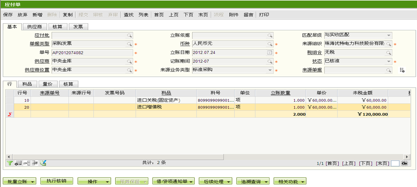Click the lookup icon in the 币种 field
This screenshot has width=417, height=187.
270,44
